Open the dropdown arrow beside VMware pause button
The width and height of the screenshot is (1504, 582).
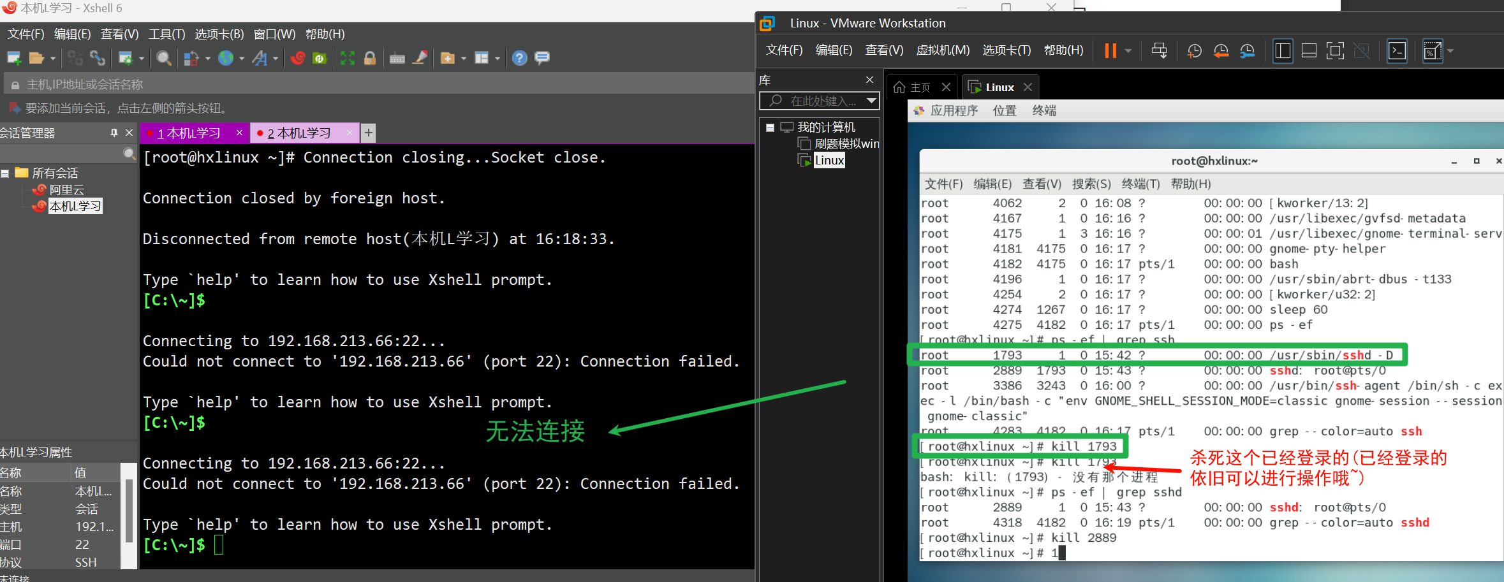click(1128, 51)
